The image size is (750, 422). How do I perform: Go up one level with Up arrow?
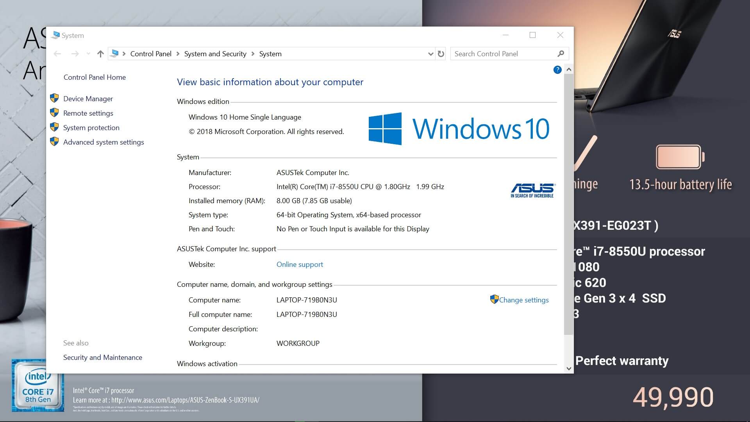[x=100, y=54]
